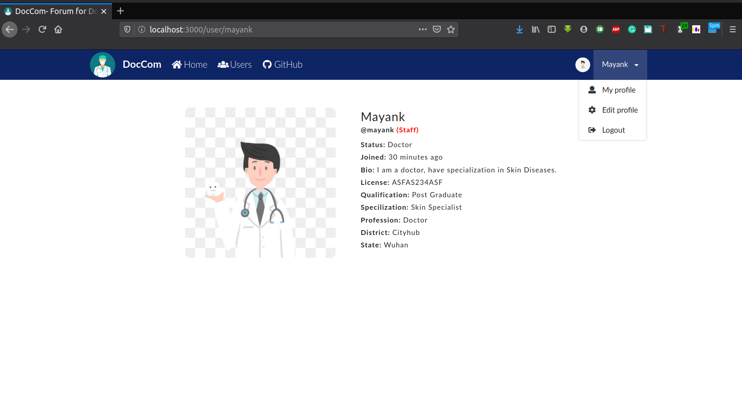
Task: Click the Adblock Plus extension icon
Action: pos(616,29)
